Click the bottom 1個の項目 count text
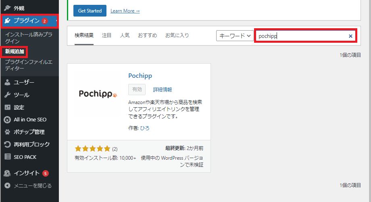Image resolution: width=371 pixels, height=202 pixels. (350, 185)
